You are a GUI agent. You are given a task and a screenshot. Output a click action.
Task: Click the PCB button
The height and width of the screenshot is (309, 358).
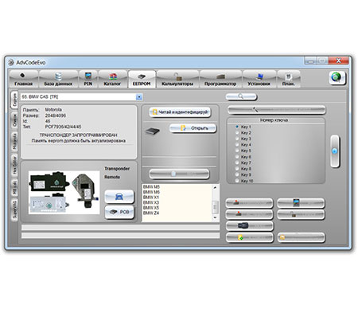(x=119, y=212)
